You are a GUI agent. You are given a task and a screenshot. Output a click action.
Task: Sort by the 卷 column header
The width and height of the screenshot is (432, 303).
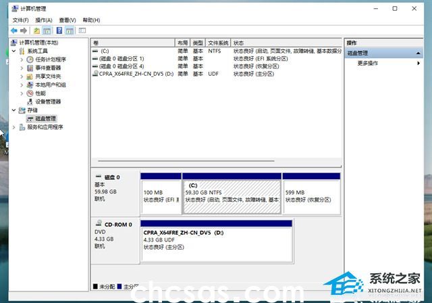(x=133, y=43)
